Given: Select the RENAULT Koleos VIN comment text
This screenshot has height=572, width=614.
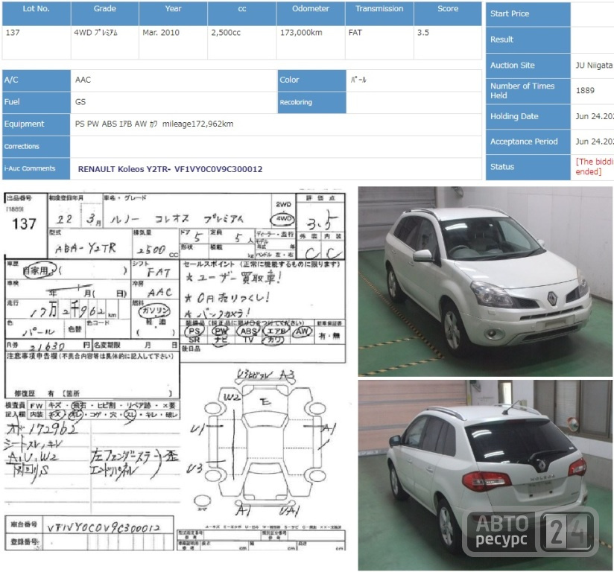Looking at the screenshot, I should 171,169.
